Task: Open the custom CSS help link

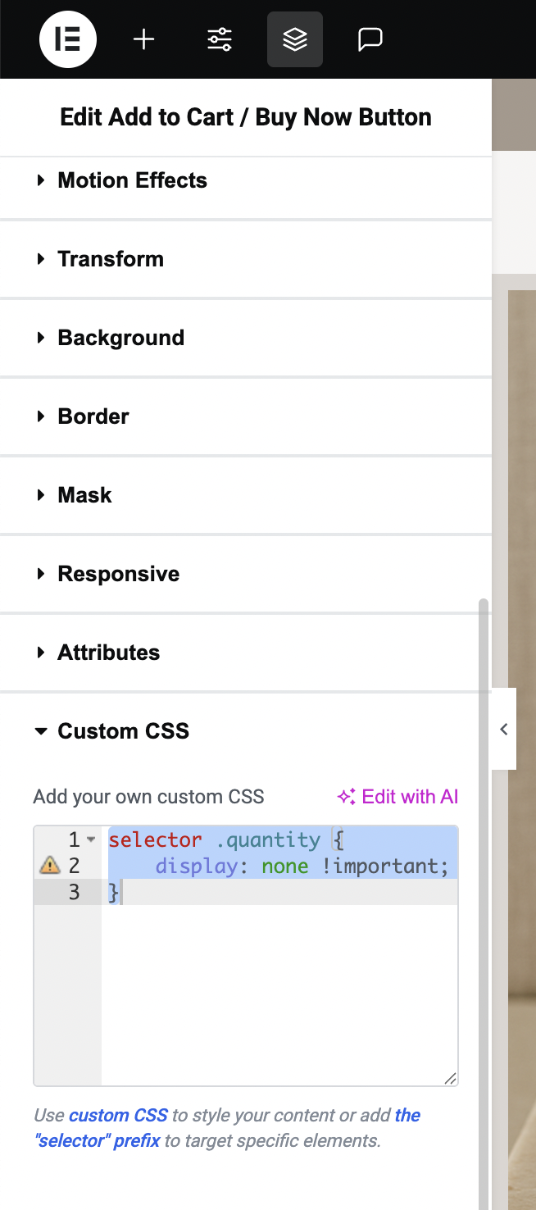Action: [118, 1115]
